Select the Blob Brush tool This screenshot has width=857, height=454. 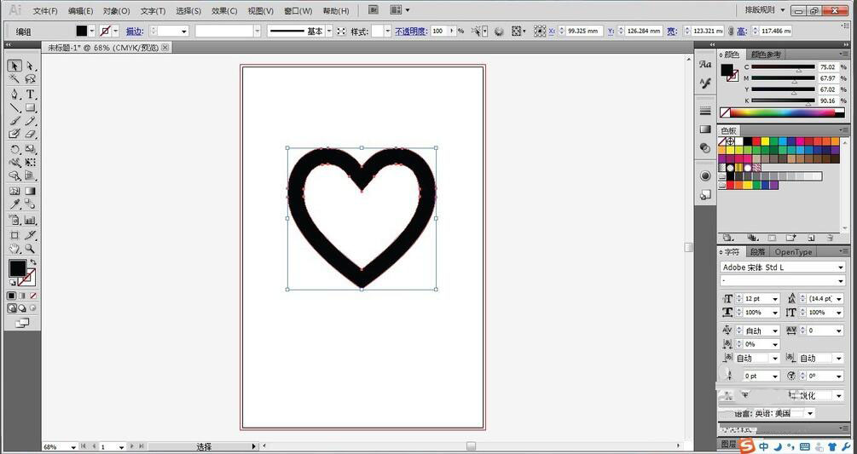click(14, 134)
